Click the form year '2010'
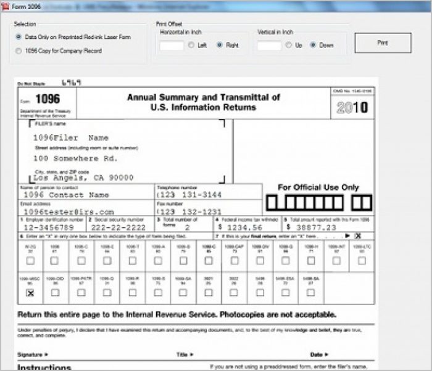This screenshot has height=371, width=432. click(352, 107)
